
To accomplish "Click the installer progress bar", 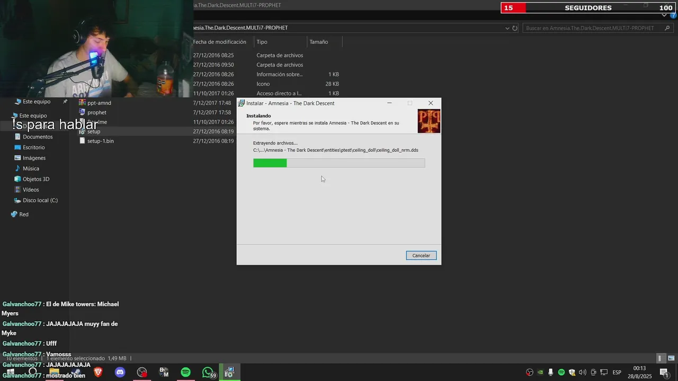I will point(339,163).
